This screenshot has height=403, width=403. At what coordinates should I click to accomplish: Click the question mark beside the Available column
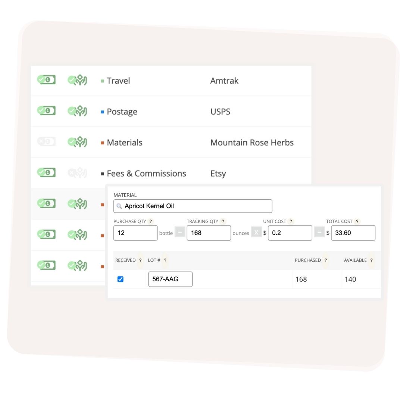click(371, 260)
